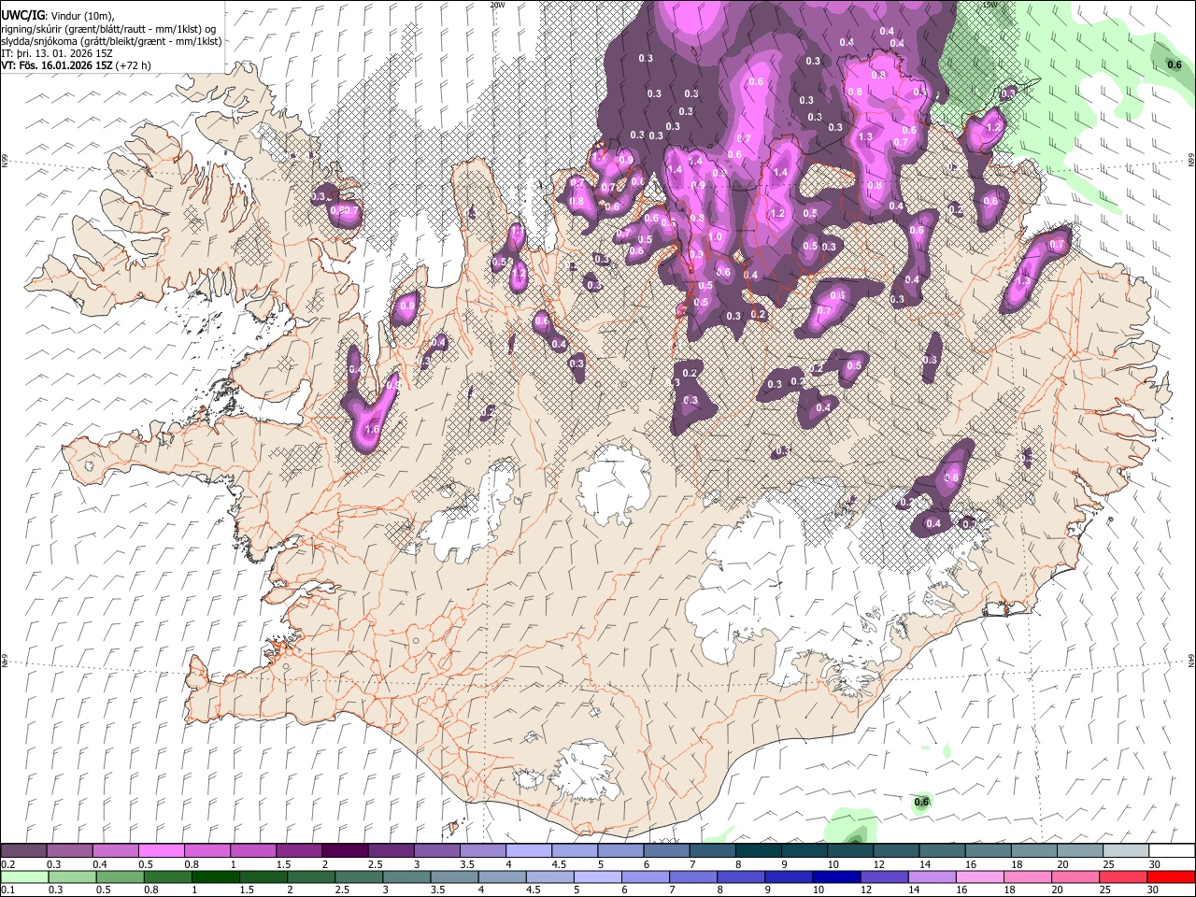Click the rose 20–25 swatch in lower legend row
1196x897 pixels.
pyautogui.click(x=1075, y=876)
